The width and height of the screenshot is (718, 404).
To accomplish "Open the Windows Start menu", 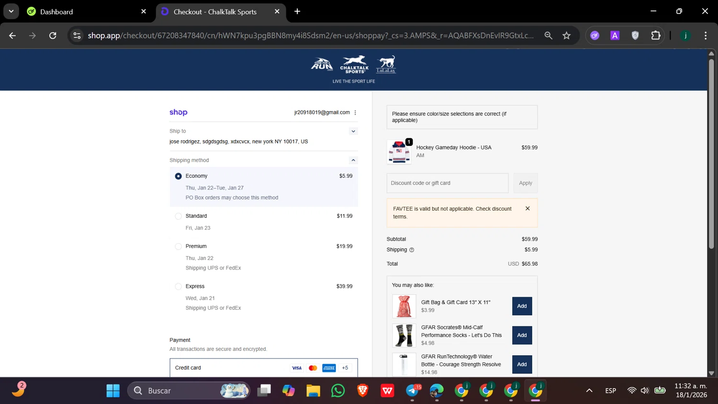I will pos(113,391).
